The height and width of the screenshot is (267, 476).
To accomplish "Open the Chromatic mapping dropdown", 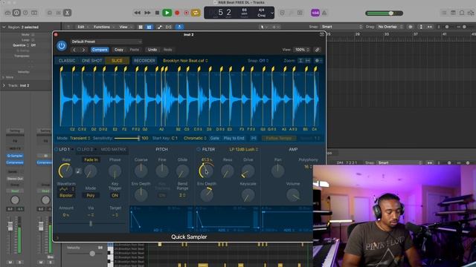I will click(x=195, y=138).
